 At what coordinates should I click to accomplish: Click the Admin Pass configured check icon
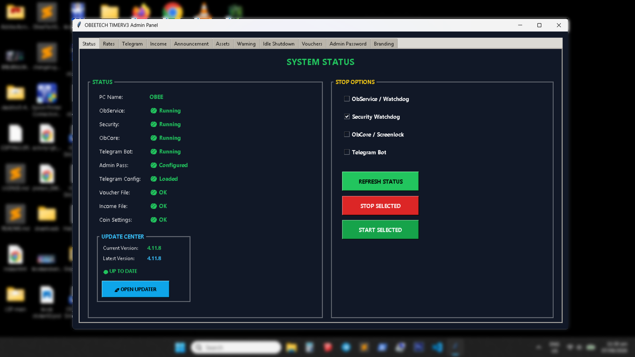pos(154,165)
